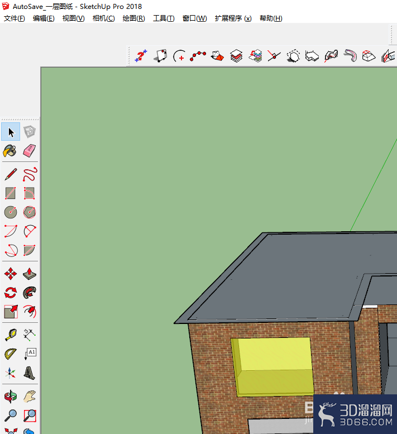Click the multicolor layers plugin icon
The image size is (397, 434).
point(255,56)
